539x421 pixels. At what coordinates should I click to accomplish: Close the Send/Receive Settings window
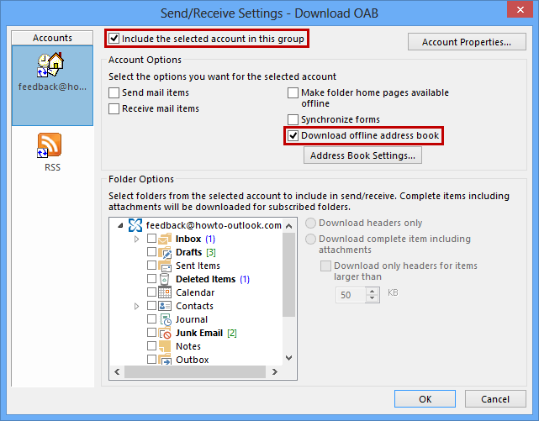tap(521, 9)
